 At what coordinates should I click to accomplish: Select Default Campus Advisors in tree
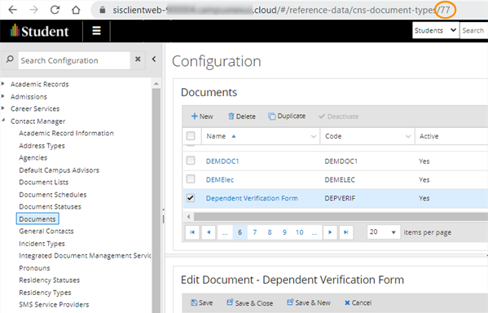coord(59,170)
